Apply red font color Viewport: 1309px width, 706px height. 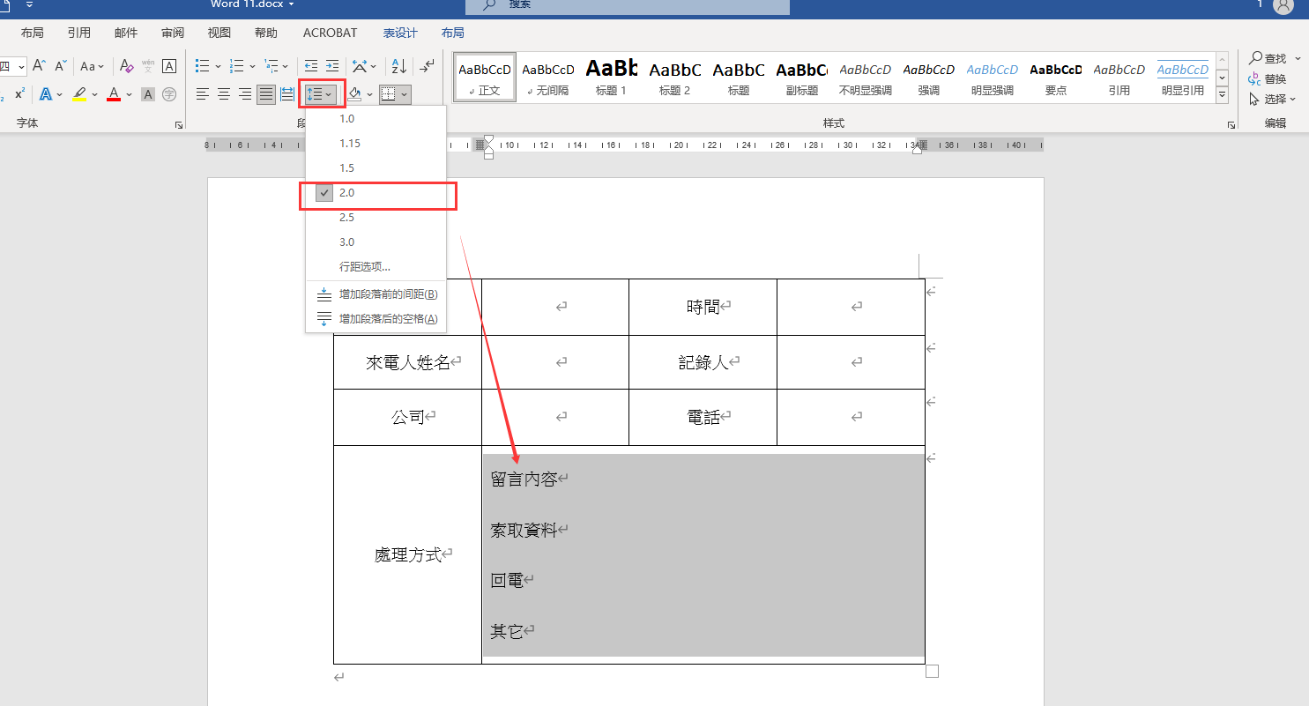click(113, 93)
